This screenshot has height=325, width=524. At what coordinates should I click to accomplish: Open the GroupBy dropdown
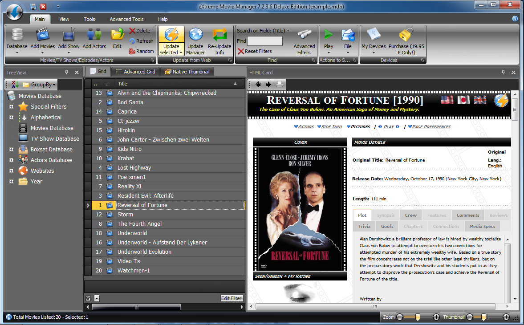[x=40, y=85]
